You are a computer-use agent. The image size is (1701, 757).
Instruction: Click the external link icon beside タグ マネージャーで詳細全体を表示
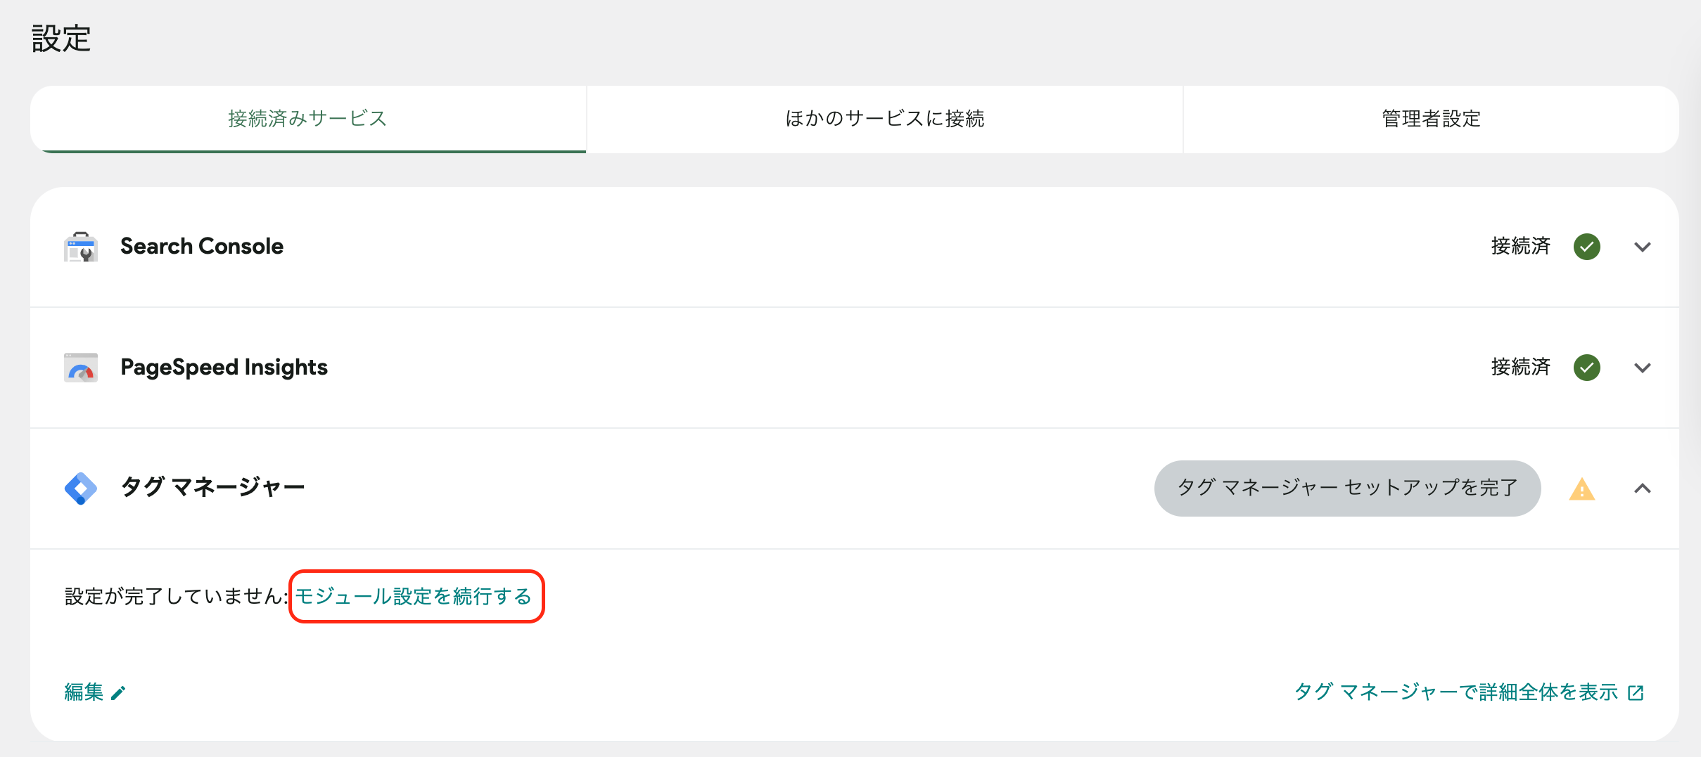point(1636,693)
